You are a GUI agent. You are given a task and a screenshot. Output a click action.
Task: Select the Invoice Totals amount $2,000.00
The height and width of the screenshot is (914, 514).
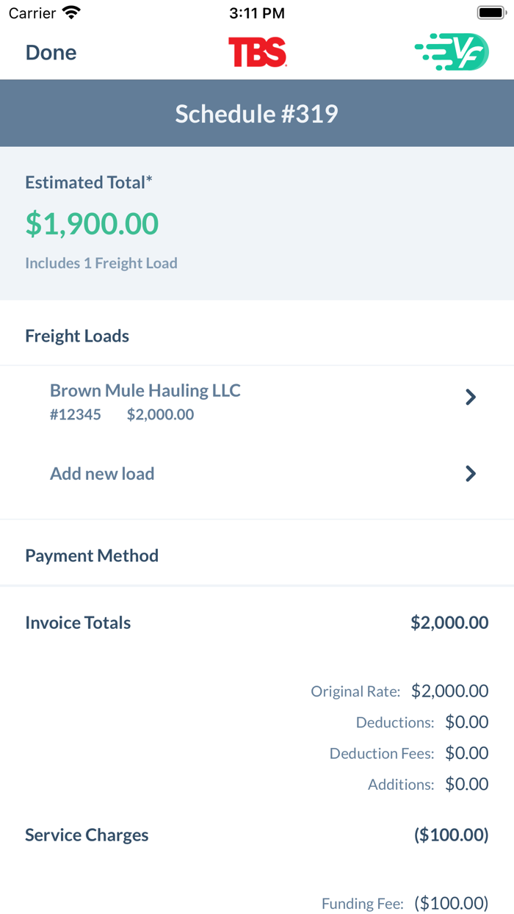click(449, 622)
